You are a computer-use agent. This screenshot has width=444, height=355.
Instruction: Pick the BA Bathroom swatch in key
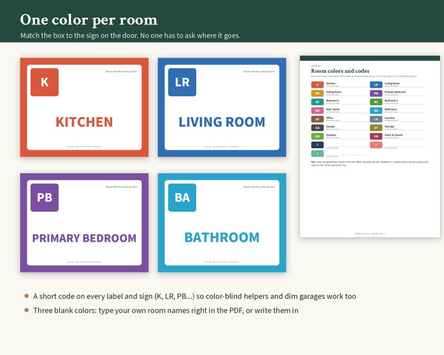(376, 110)
